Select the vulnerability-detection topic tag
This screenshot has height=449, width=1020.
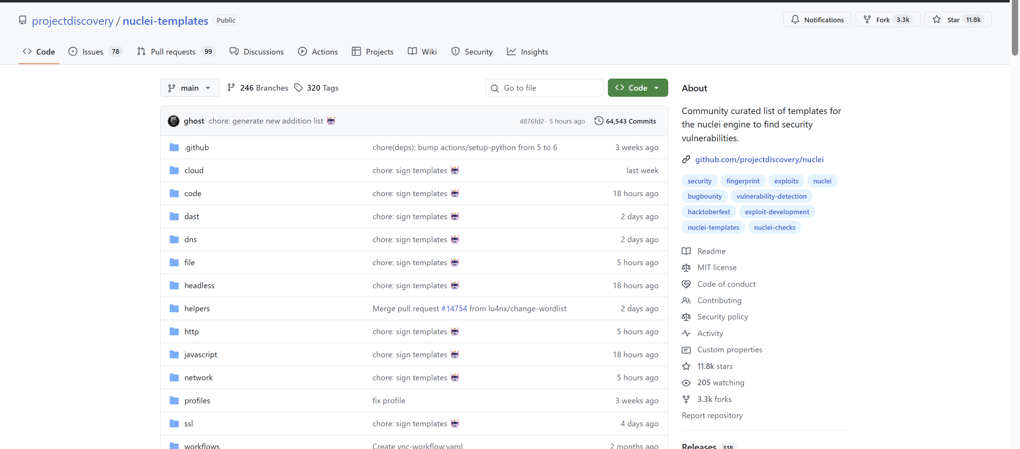(771, 197)
